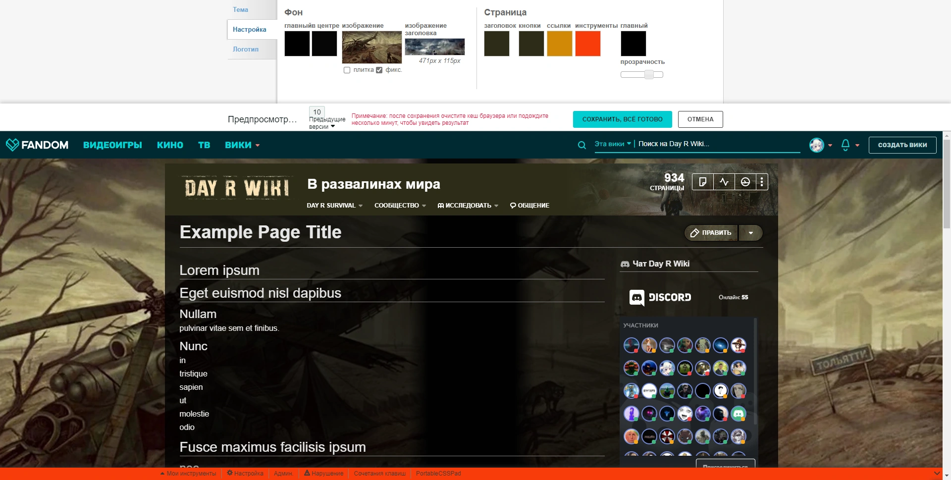
Task: Click the Онлайн: 55 Discord count
Action: (x=734, y=298)
